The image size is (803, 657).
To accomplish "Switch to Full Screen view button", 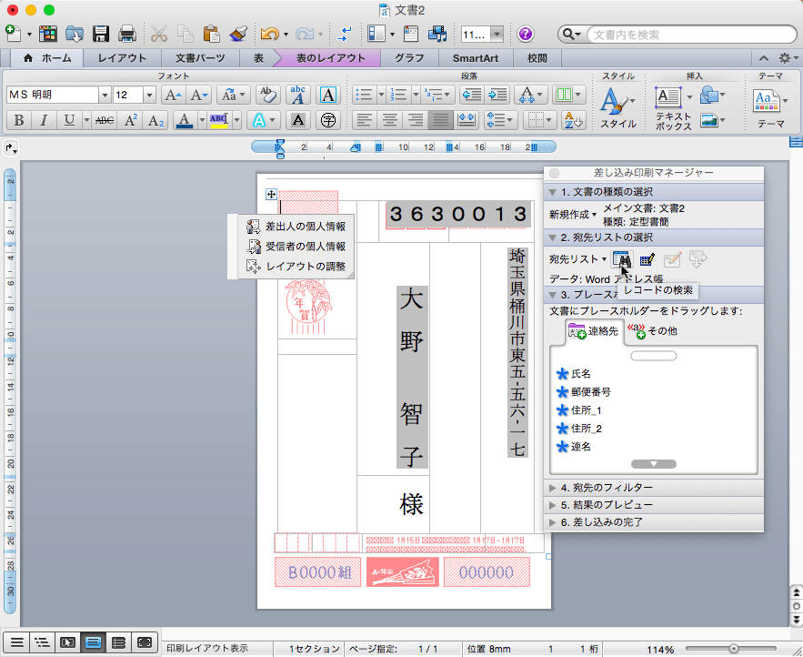I will pos(145,642).
